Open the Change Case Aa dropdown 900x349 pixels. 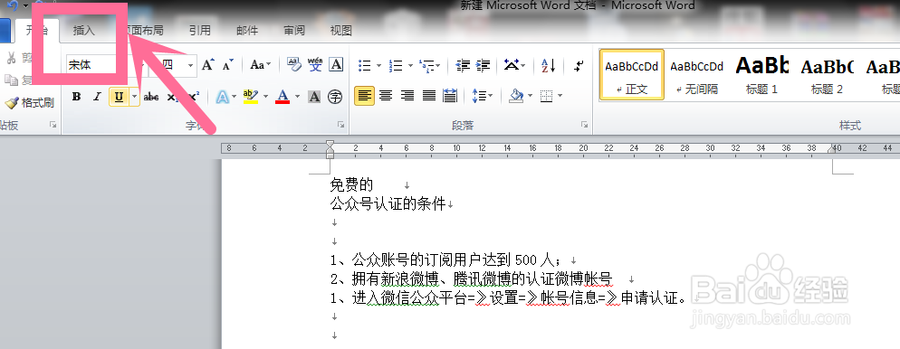[x=261, y=65]
